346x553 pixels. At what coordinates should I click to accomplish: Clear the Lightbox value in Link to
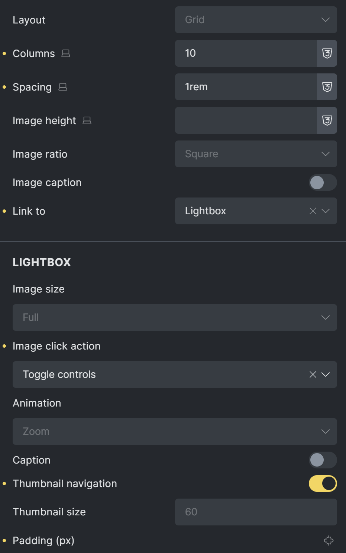(x=313, y=211)
